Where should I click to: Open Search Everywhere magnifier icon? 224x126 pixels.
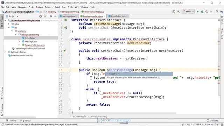(217, 12)
